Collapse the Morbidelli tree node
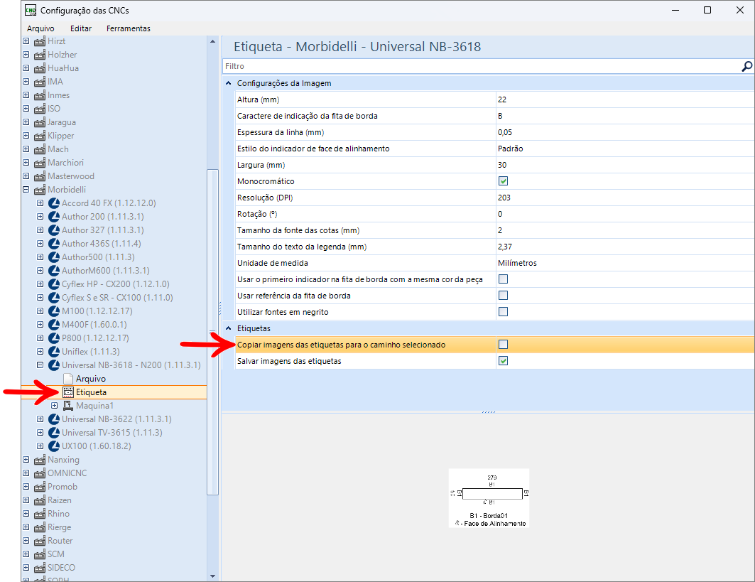This screenshot has height=582, width=755. click(x=26, y=190)
